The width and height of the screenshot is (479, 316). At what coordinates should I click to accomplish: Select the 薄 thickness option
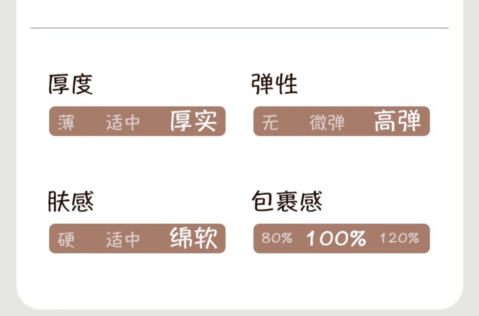[66, 122]
